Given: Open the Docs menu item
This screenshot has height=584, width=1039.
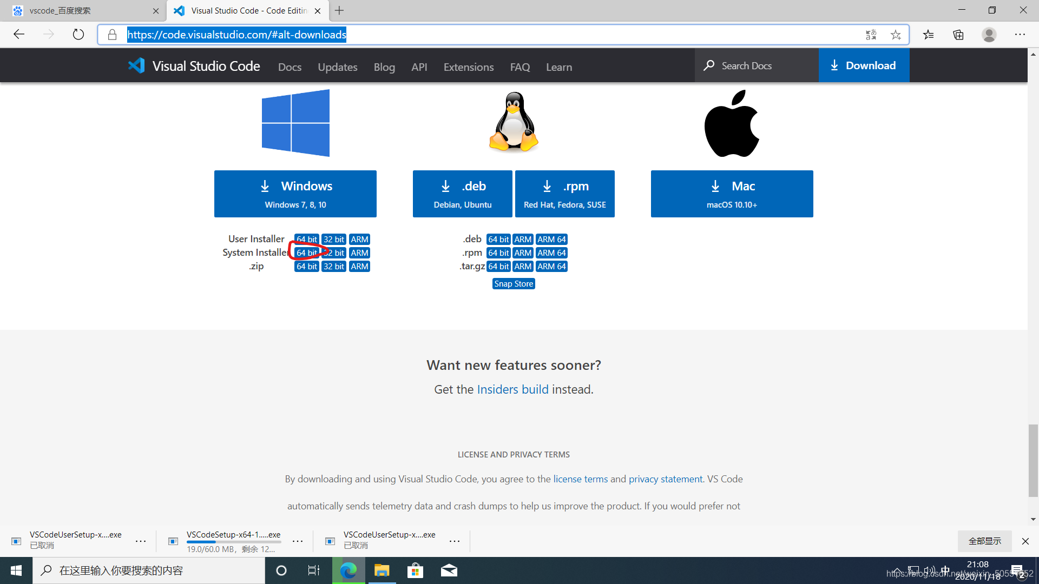Looking at the screenshot, I should (290, 67).
